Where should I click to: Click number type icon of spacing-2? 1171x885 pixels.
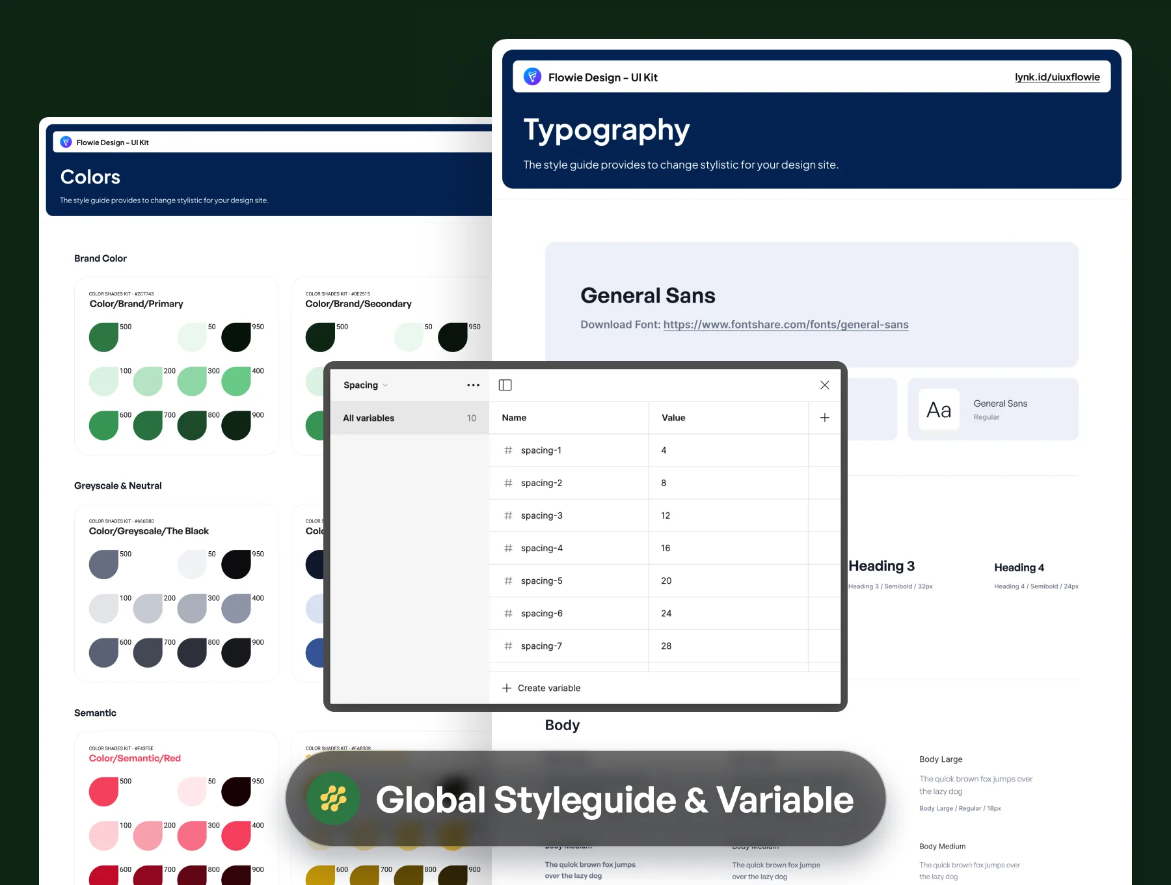point(508,483)
